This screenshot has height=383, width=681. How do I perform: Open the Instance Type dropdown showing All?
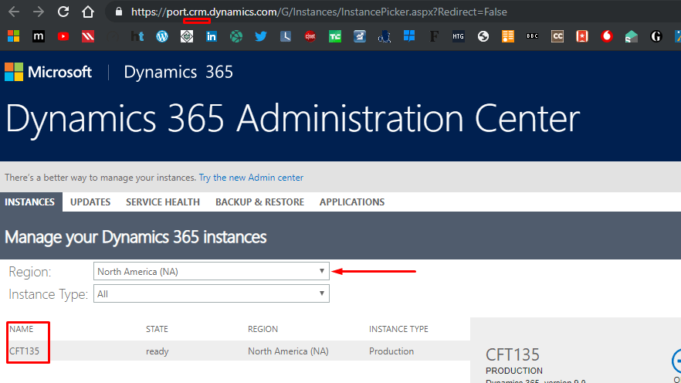(212, 294)
